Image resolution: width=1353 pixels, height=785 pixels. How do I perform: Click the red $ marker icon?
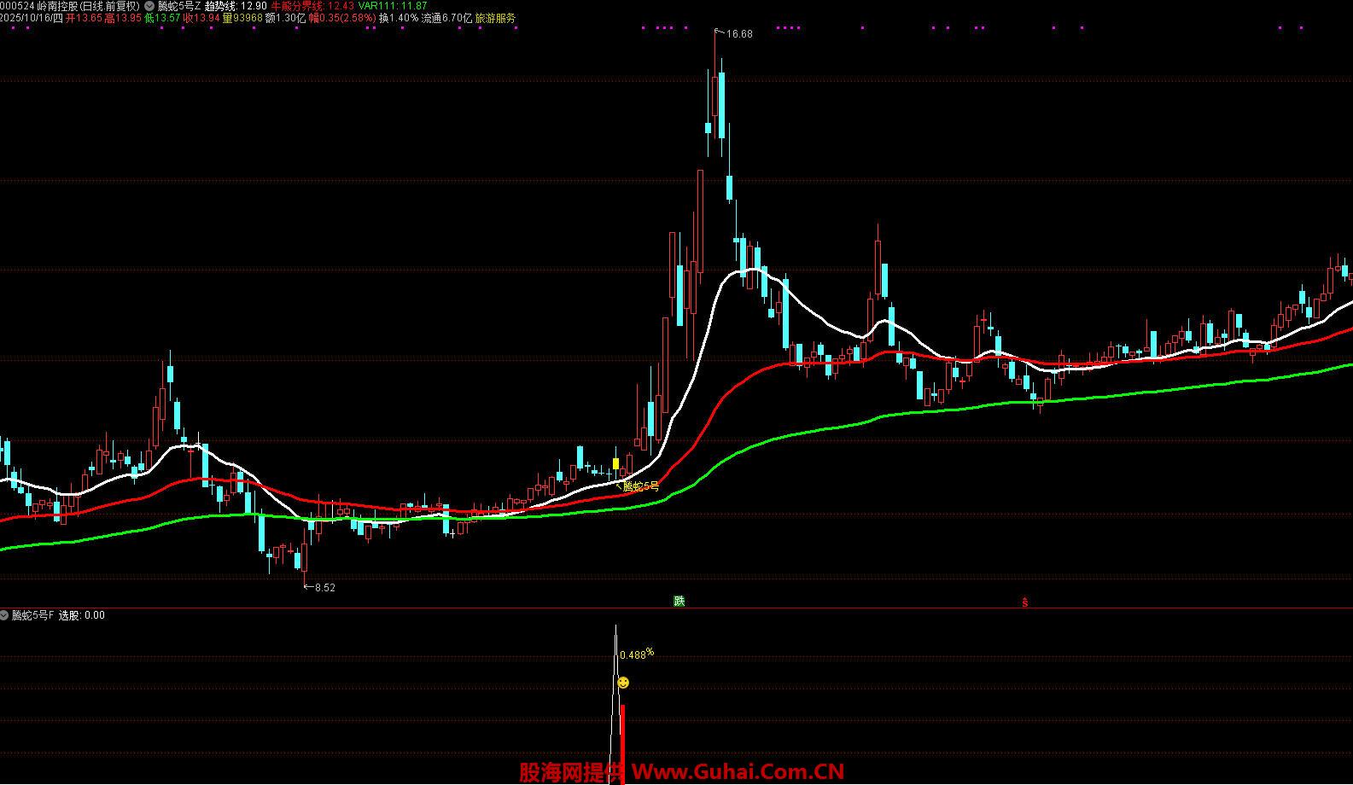point(1024,602)
